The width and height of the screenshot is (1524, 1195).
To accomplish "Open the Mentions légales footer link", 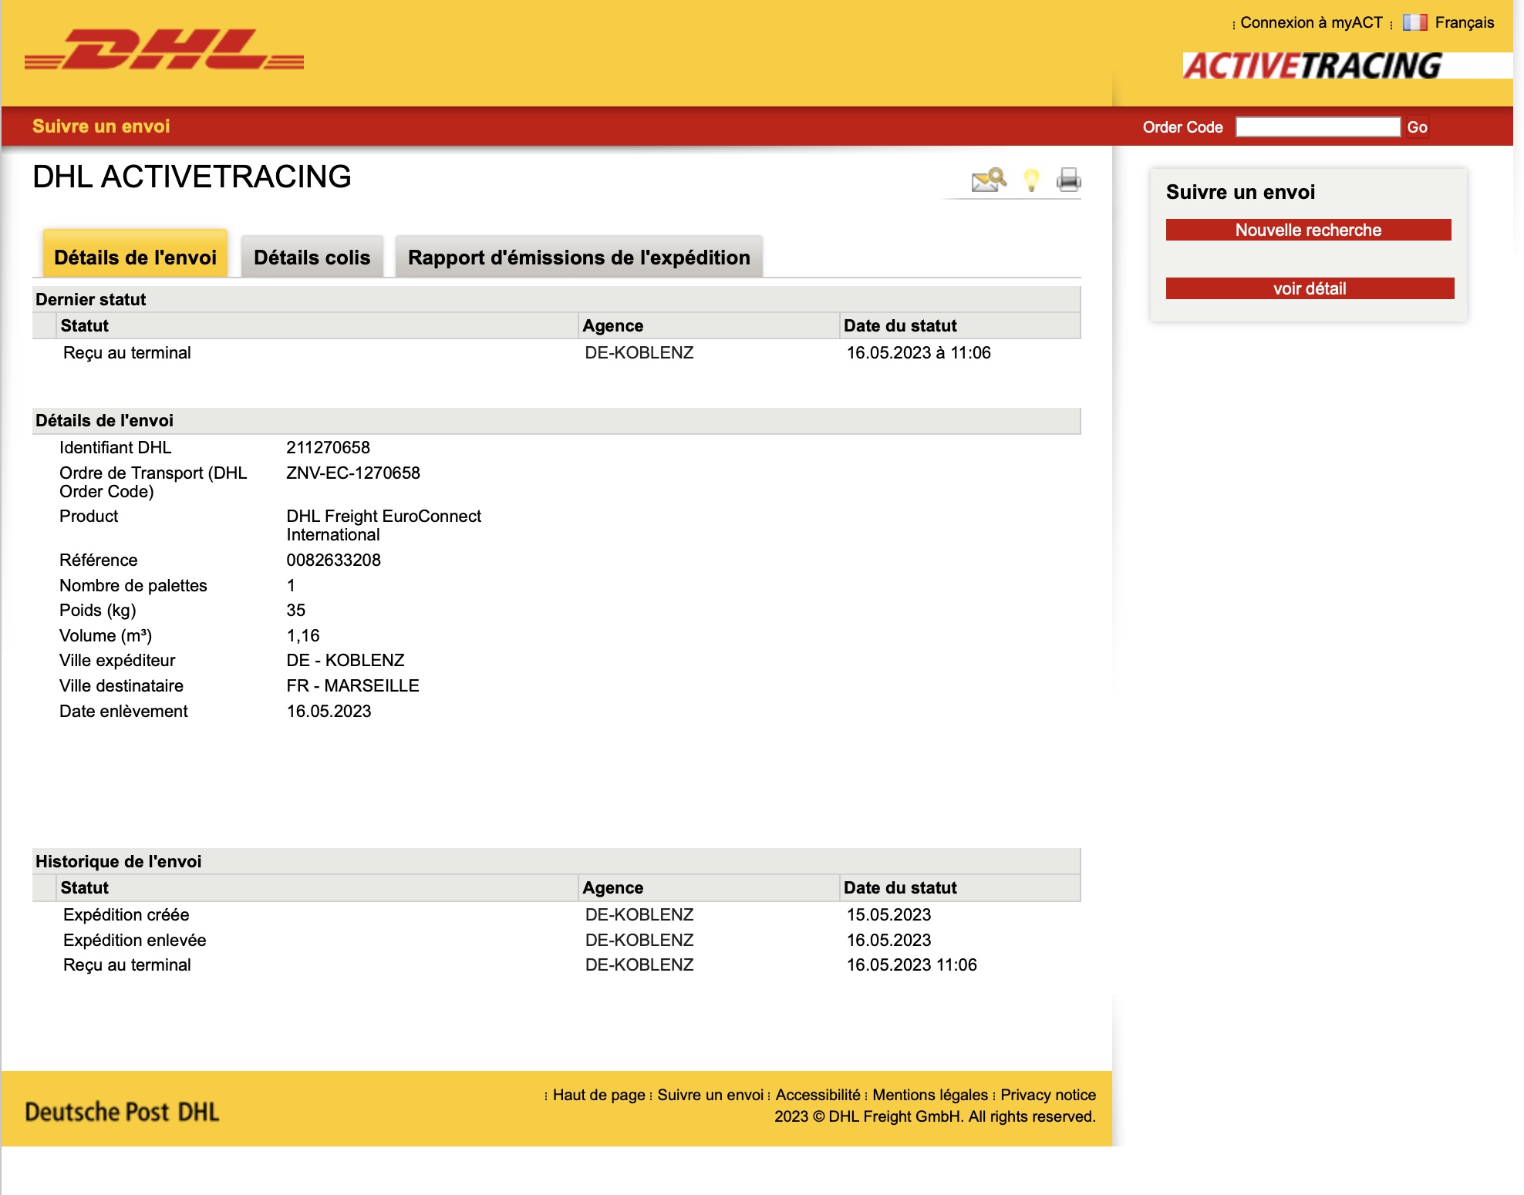I will tap(930, 1095).
